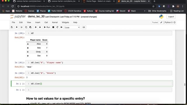Click the localhost address bar
The height and width of the screenshot is (105, 187).
coord(84,6)
